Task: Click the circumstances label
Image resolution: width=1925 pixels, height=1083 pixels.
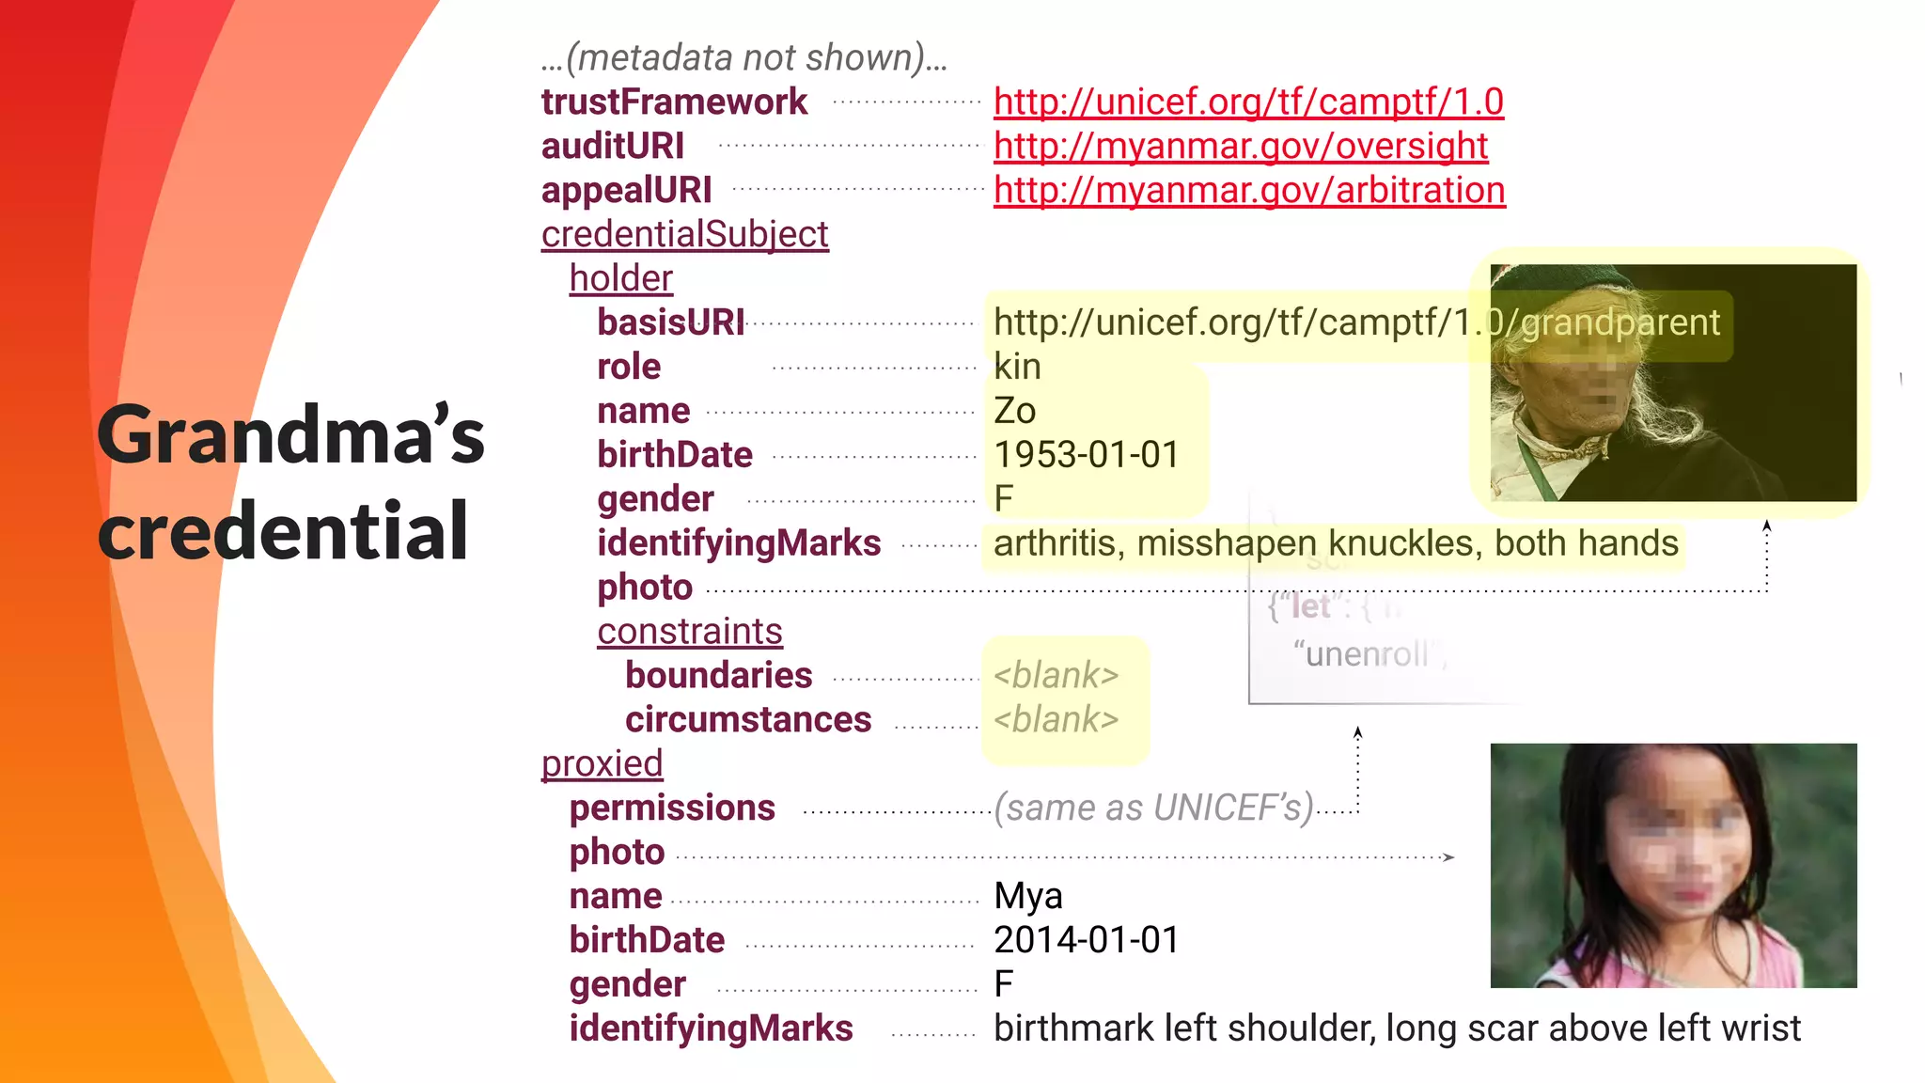Action: pyautogui.click(x=748, y=720)
